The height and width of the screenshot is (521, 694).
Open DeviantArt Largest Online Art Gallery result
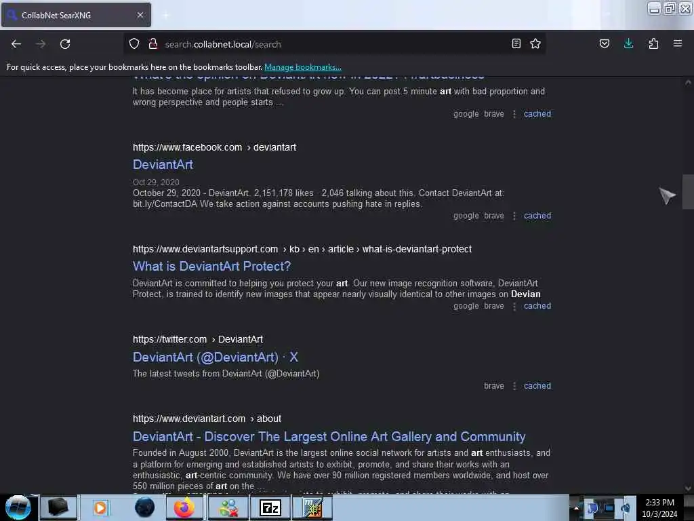pyautogui.click(x=329, y=436)
